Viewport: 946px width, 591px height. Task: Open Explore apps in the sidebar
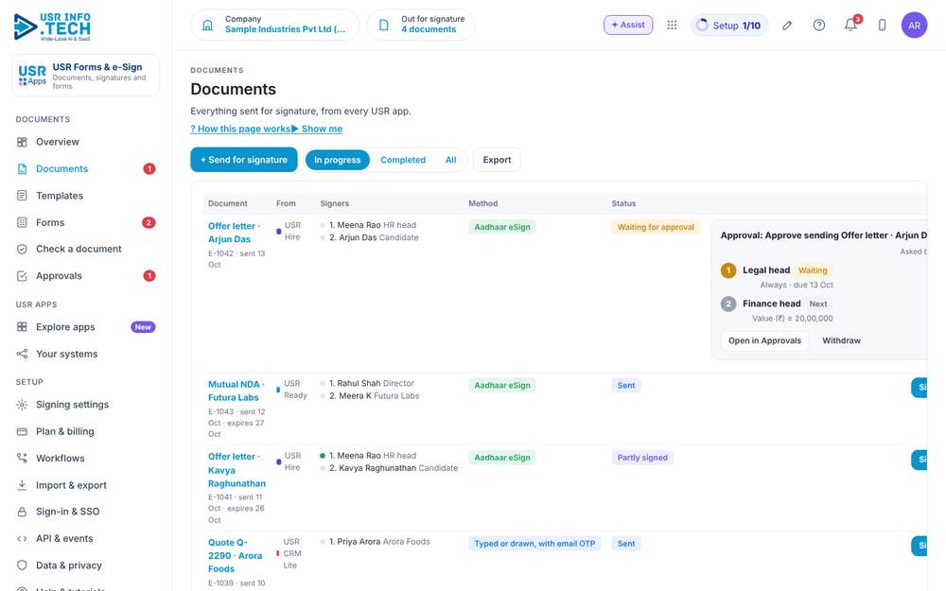click(86, 327)
